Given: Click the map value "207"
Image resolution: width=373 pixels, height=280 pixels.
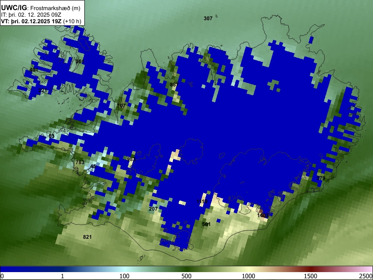Looking at the screenshot, I should 153,209.
